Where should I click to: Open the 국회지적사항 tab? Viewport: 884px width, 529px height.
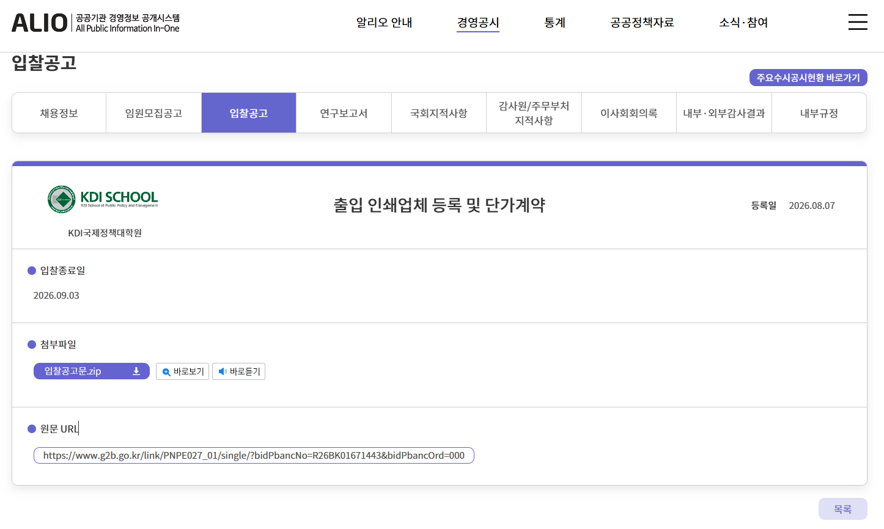439,113
